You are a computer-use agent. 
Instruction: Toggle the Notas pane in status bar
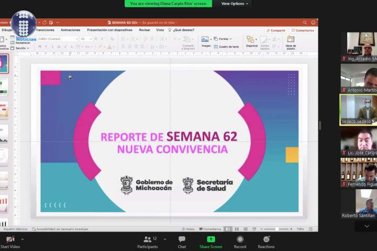pyautogui.click(x=188, y=229)
